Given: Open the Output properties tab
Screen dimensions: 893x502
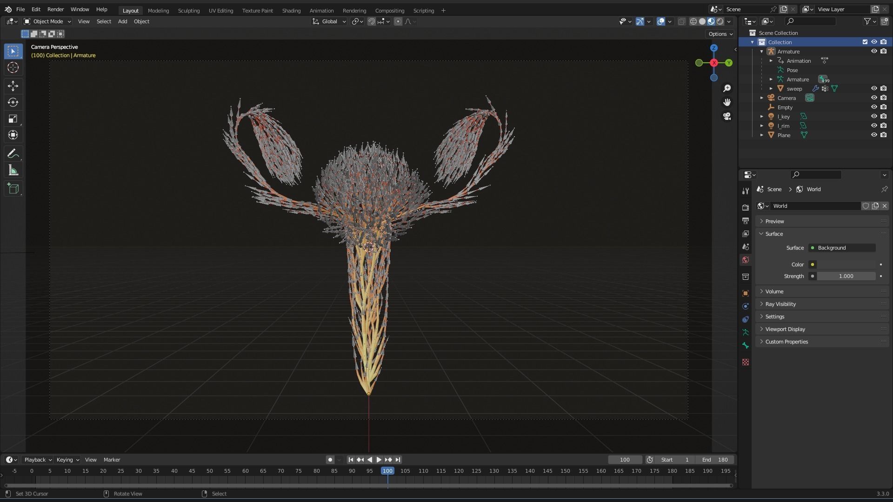Looking at the screenshot, I should coord(746,220).
